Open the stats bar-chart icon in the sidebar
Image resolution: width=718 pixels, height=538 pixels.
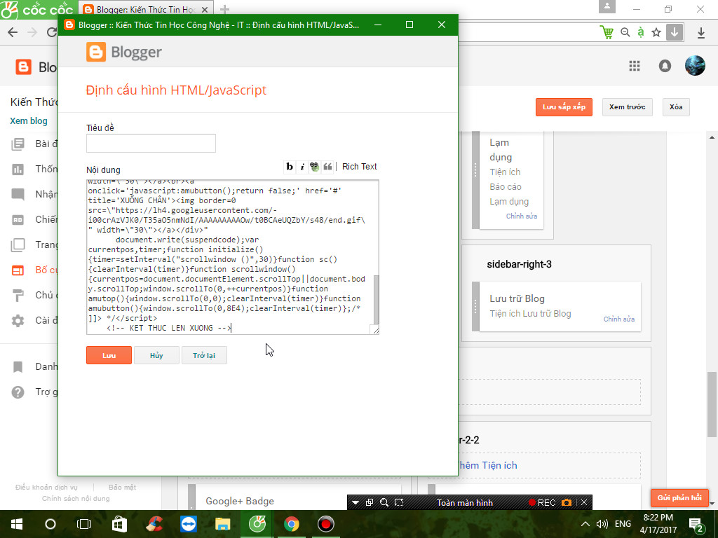[x=18, y=170]
